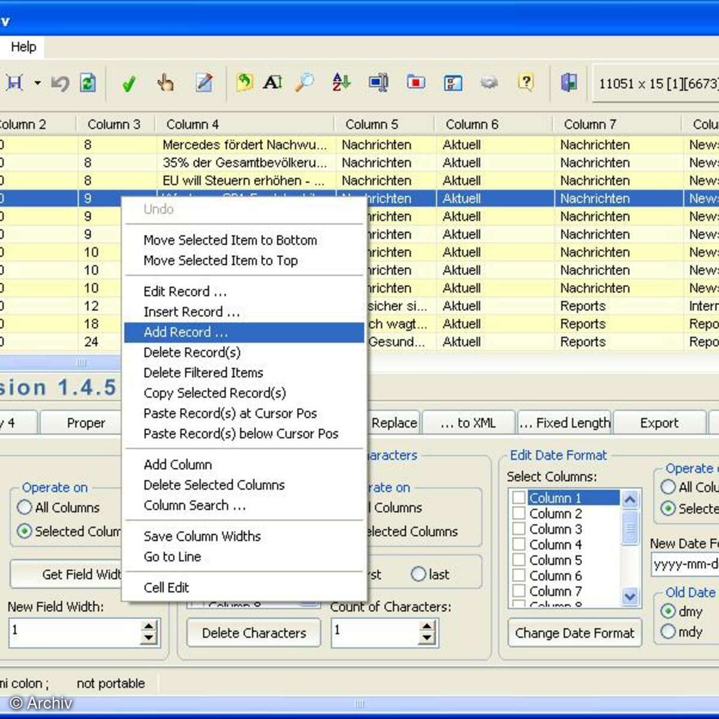Select the hand pointer tool icon
The height and width of the screenshot is (719, 719).
(x=166, y=83)
